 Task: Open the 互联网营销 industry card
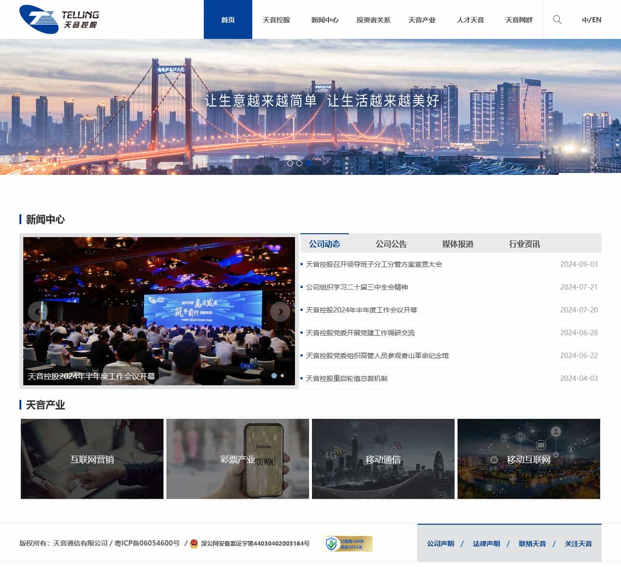pyautogui.click(x=92, y=459)
